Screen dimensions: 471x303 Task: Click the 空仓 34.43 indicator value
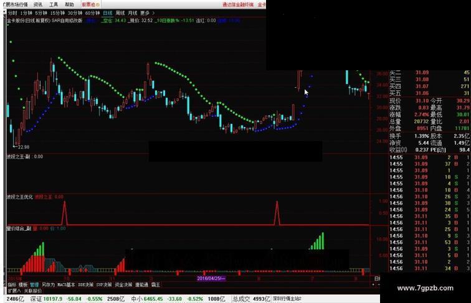click(114, 21)
